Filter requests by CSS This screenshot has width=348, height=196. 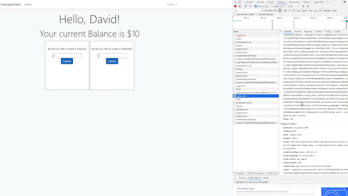click(x=293, y=10)
